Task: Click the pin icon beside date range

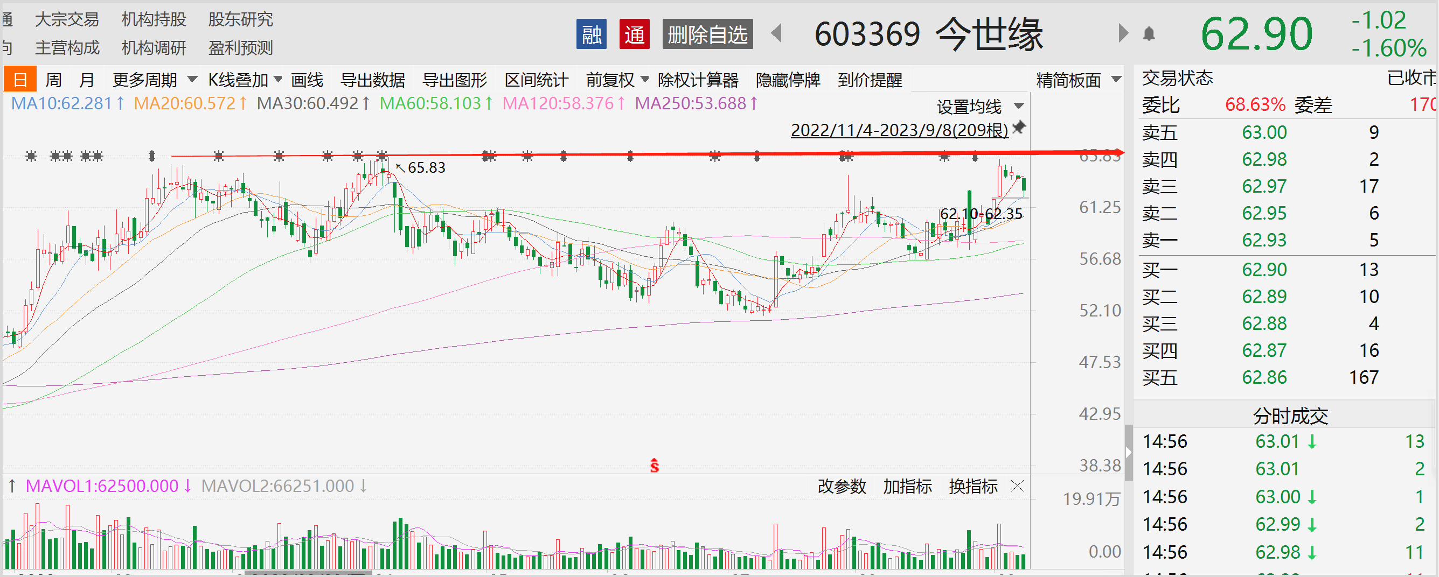Action: pyautogui.click(x=1019, y=128)
